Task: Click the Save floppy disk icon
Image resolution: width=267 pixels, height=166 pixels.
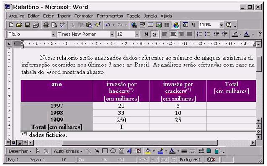Action: pos(28,25)
